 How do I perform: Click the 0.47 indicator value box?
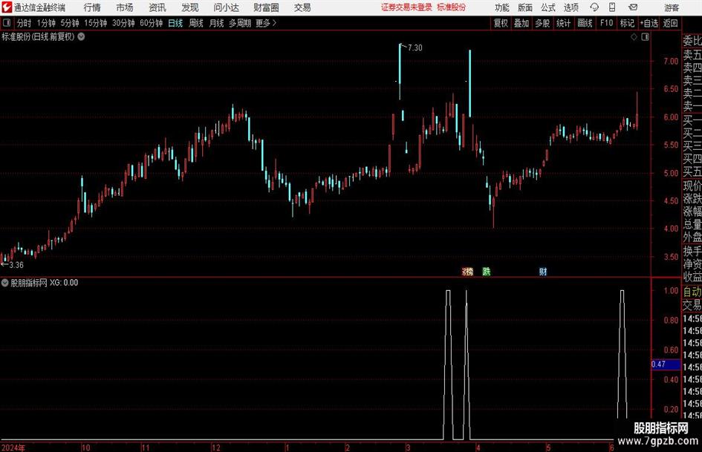(666, 364)
